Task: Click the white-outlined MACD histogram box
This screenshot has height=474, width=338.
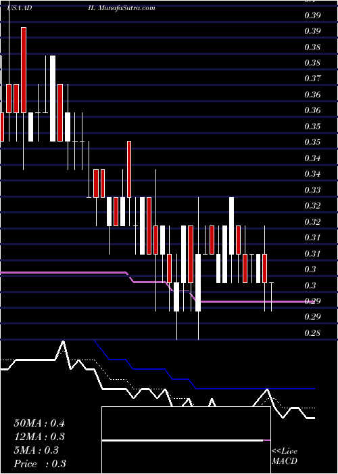Action: pyautogui.click(x=186, y=440)
